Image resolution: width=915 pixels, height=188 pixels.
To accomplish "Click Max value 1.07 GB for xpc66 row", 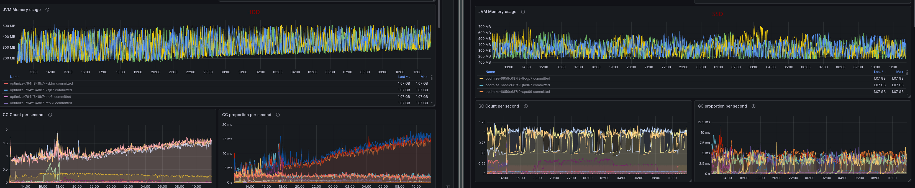I will click(x=898, y=92).
